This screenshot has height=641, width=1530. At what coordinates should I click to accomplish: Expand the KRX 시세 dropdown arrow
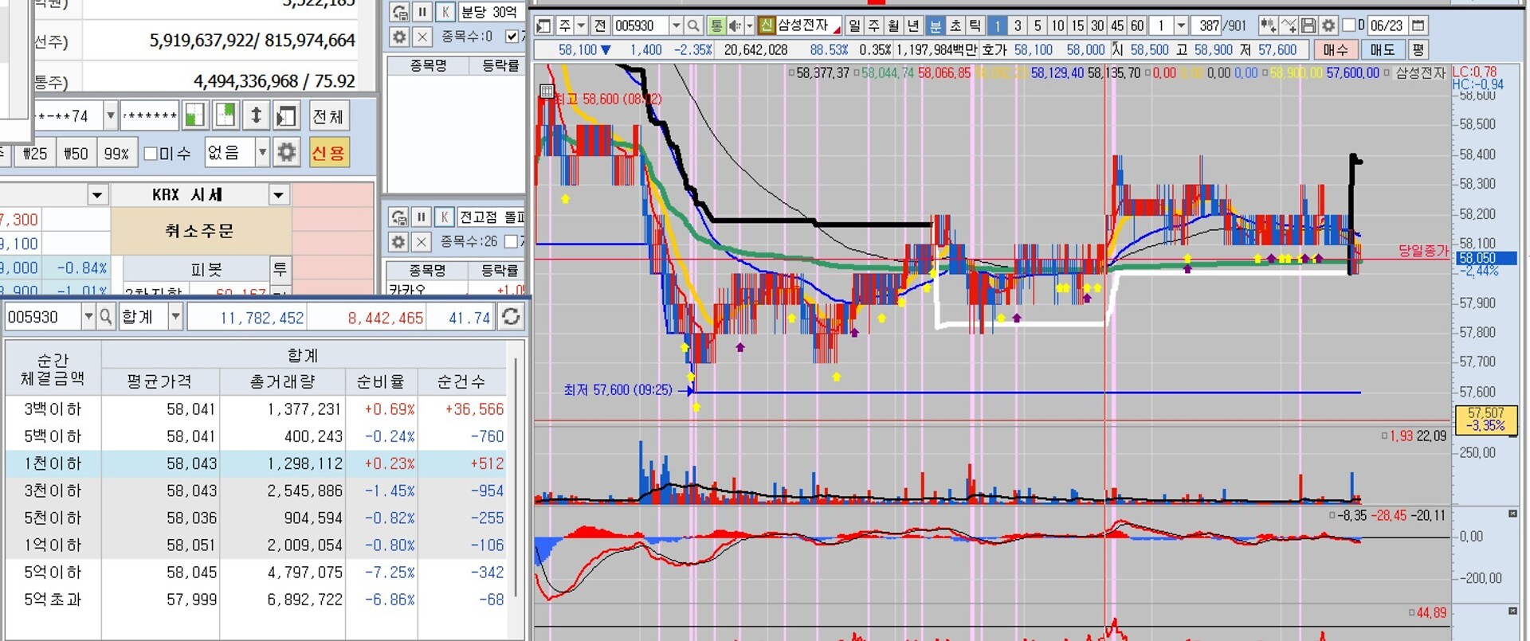[278, 194]
